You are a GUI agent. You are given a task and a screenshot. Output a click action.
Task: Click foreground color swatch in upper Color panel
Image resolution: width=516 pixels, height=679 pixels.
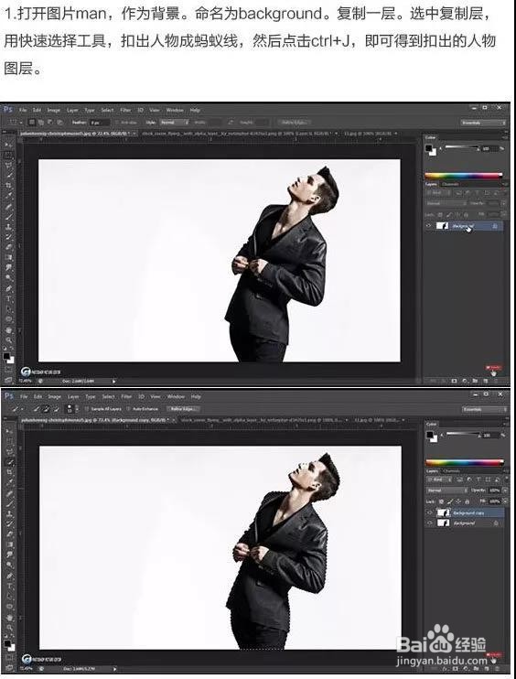click(x=428, y=148)
